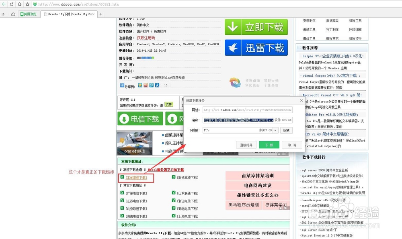Open the Excel服务器学习和下载 link
Image resolution: width=402 pixels, height=239 pixels.
click(166, 170)
